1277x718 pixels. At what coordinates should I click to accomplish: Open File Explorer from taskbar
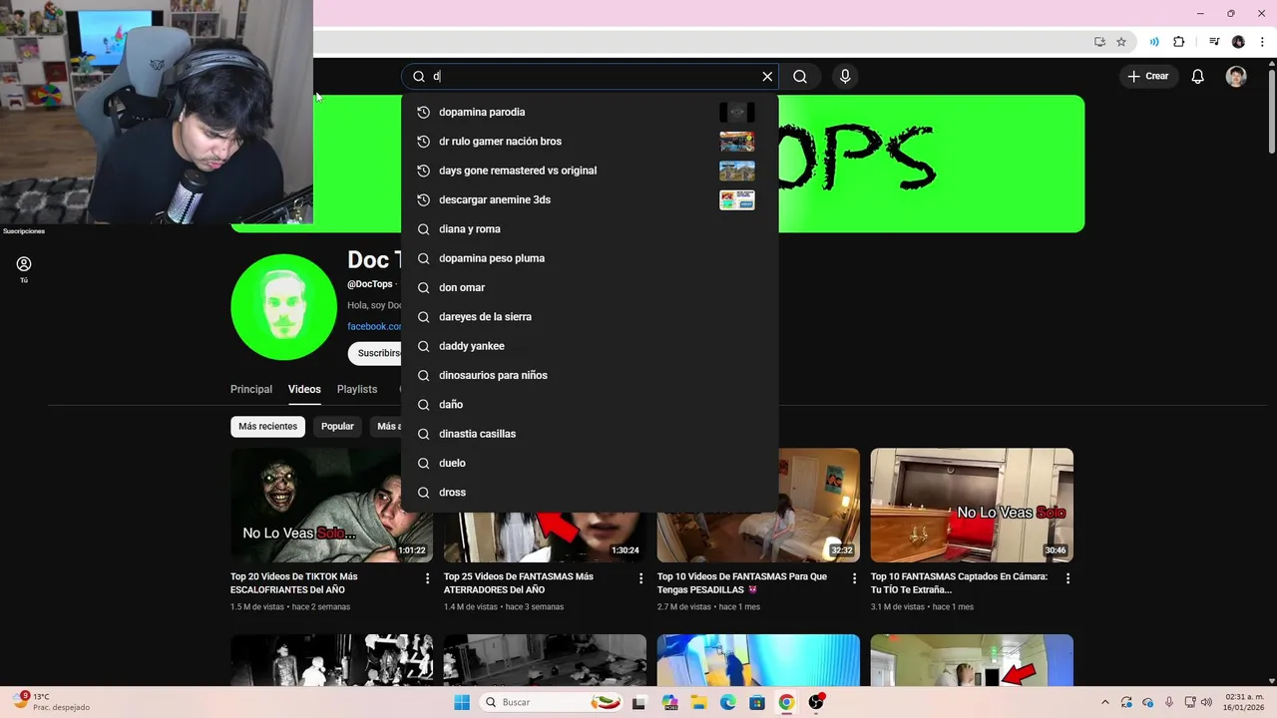[x=698, y=702]
